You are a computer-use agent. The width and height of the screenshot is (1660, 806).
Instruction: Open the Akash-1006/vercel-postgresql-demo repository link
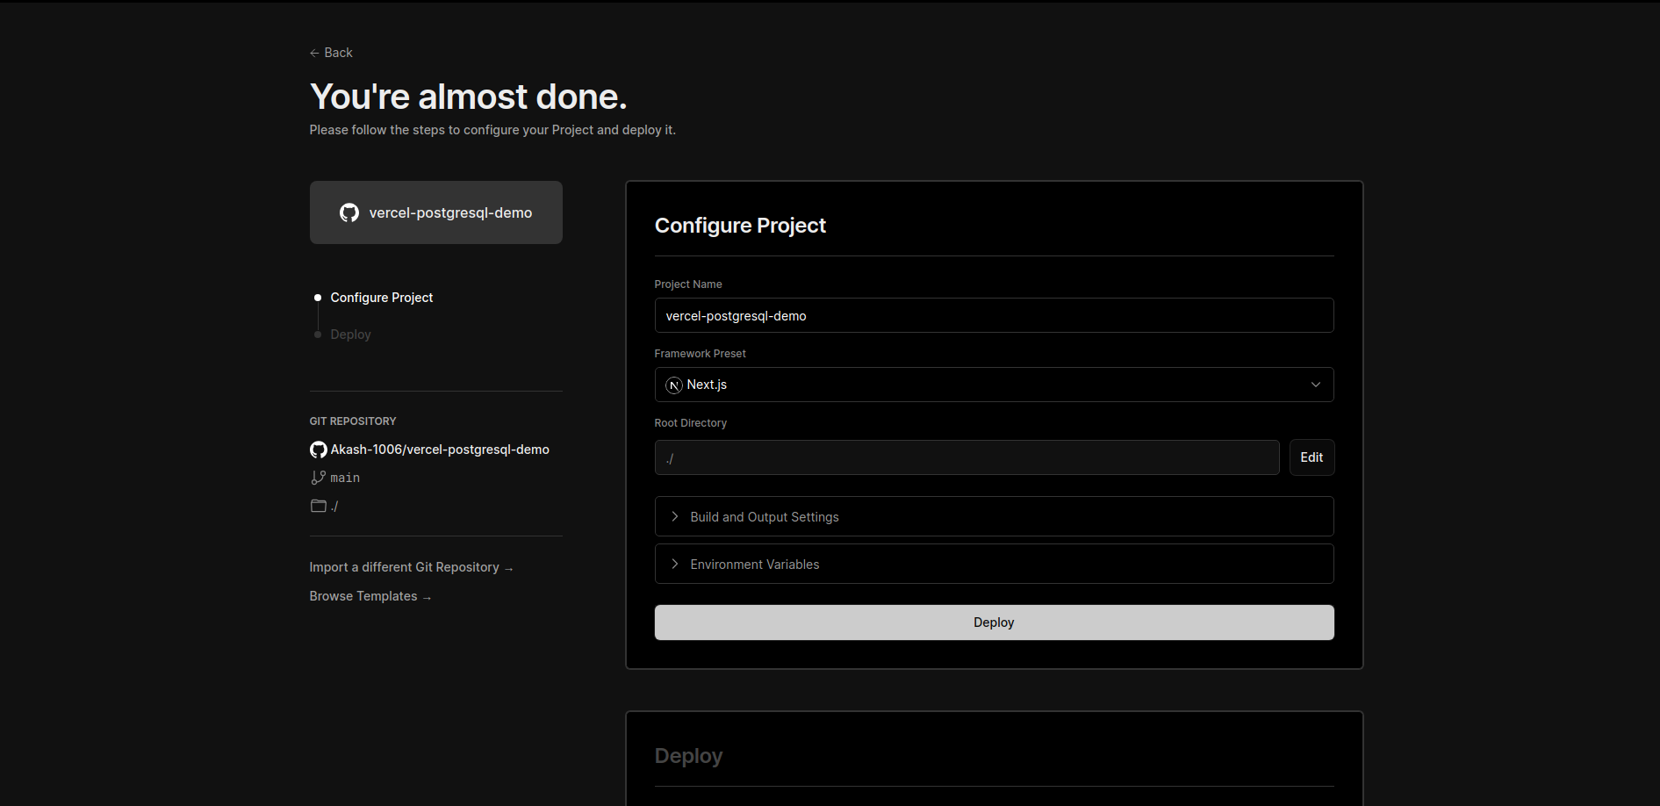440,450
